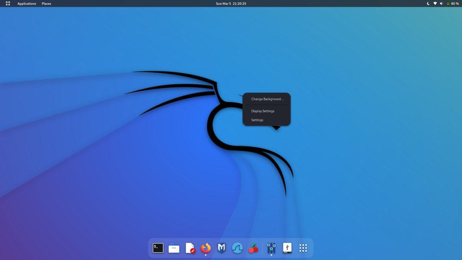The width and height of the screenshot is (462, 260).
Task: Click the 80 % battery indicator
Action: [453, 4]
